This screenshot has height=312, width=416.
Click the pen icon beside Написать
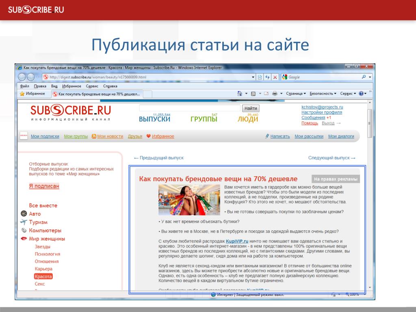(x=267, y=136)
